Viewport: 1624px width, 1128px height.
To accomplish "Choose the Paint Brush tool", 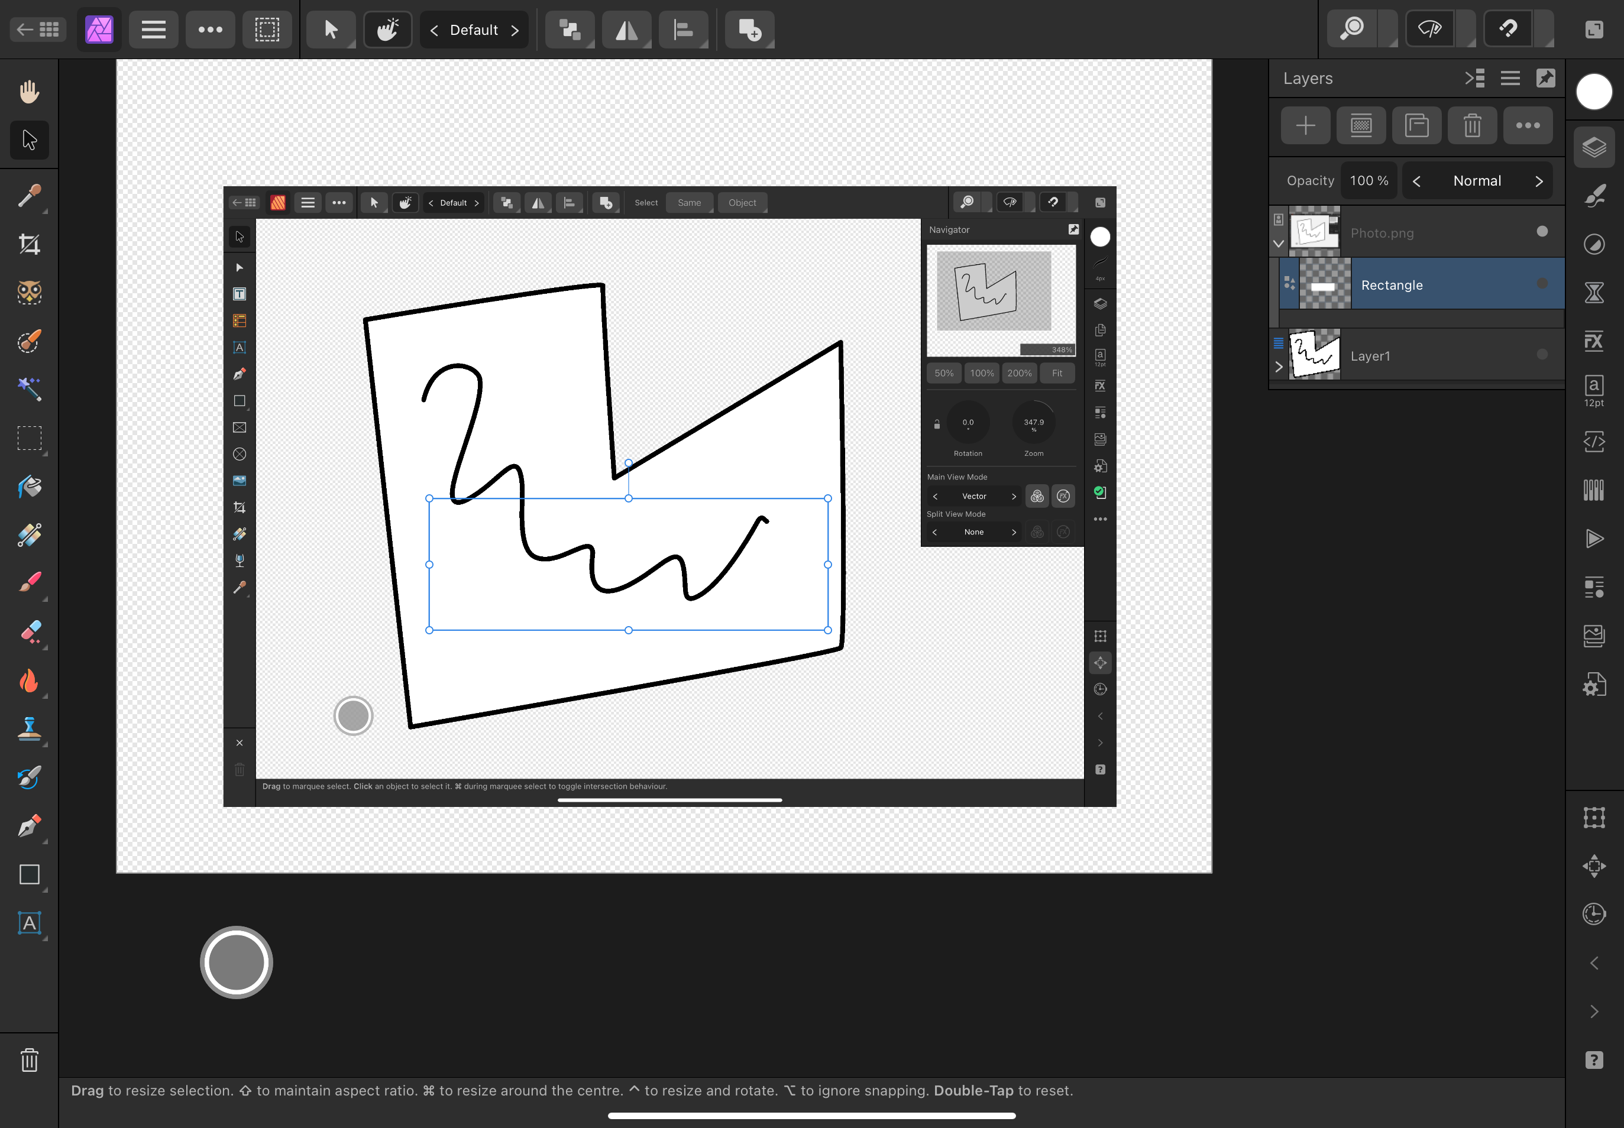I will pos(29,583).
